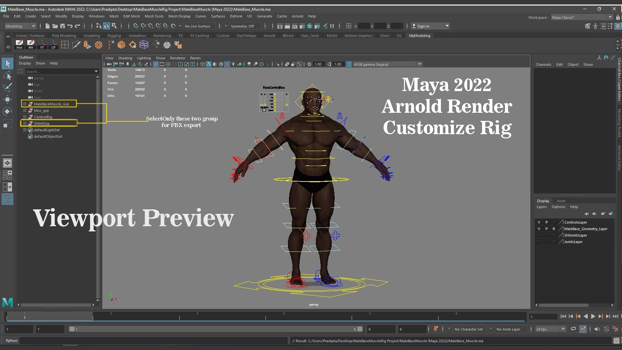
Task: Click the Script Editor icon
Action: click(616, 341)
